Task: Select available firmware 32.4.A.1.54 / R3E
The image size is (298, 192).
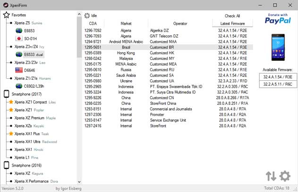Action: [x=278, y=77]
